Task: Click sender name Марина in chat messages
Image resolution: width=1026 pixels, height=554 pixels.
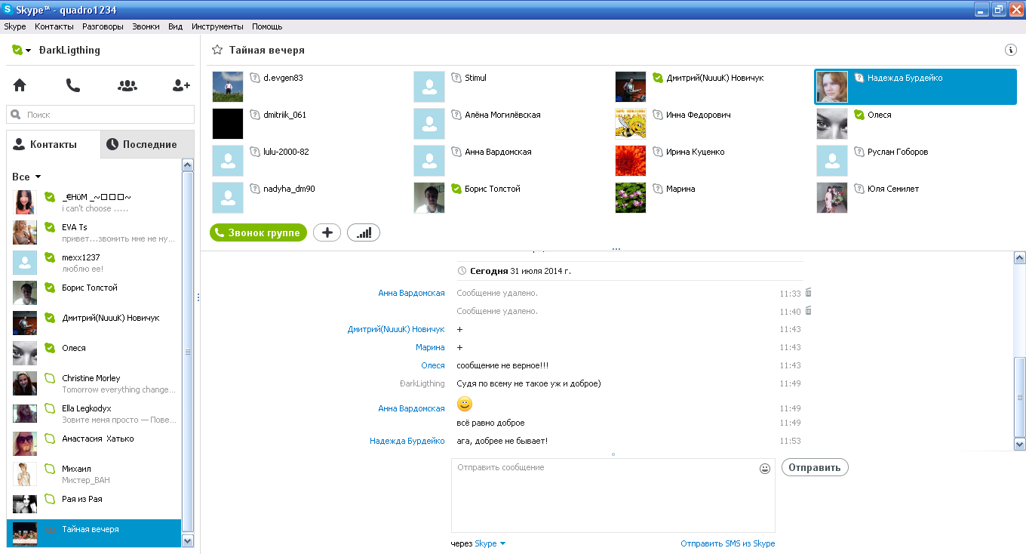Action: point(430,347)
